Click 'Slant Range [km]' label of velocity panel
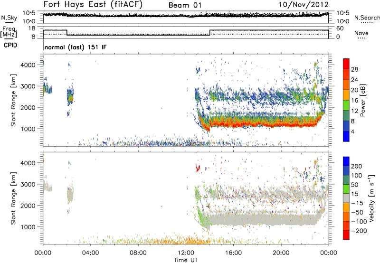This screenshot has height=263, width=380. pos(13,198)
